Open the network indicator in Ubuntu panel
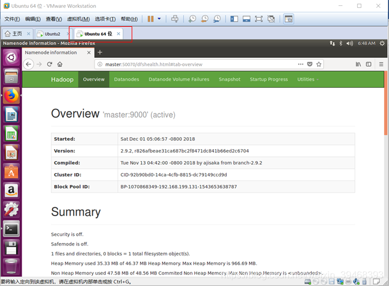 [x=332, y=44]
